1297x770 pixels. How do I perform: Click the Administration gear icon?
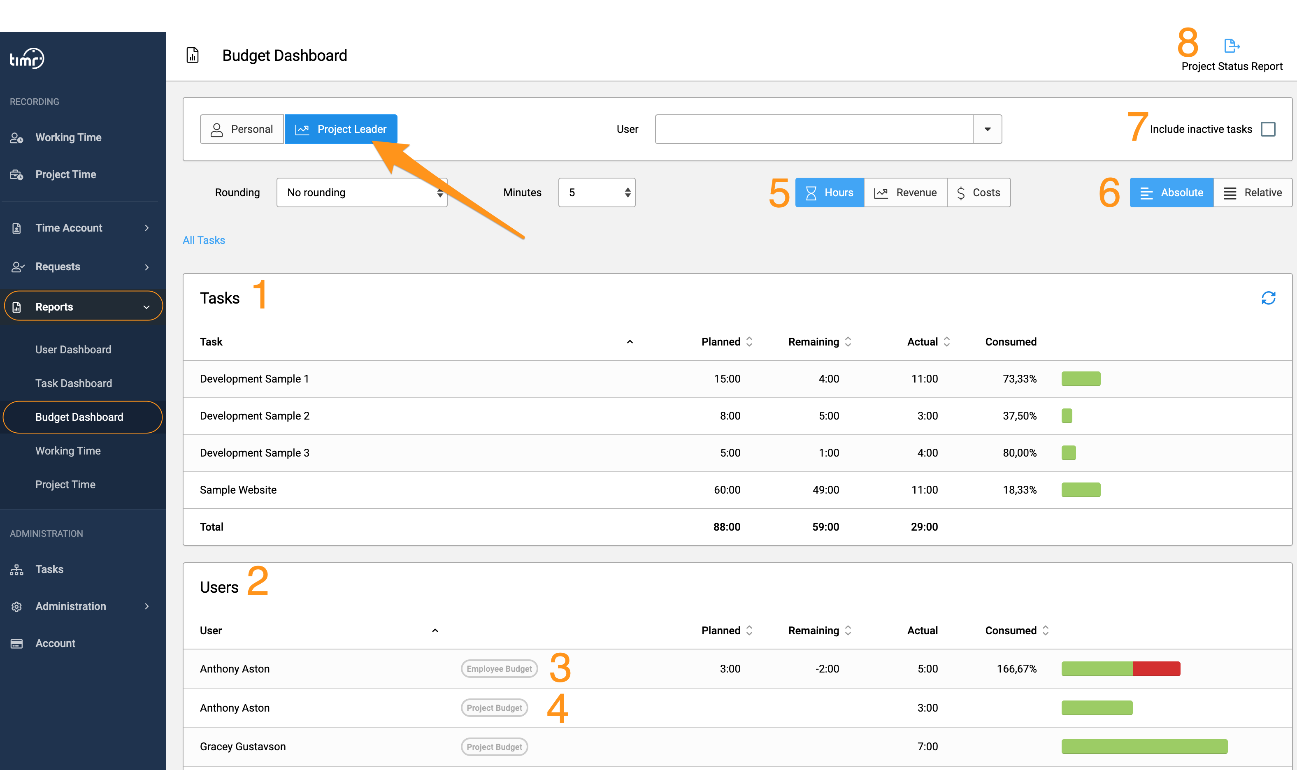tap(16, 606)
